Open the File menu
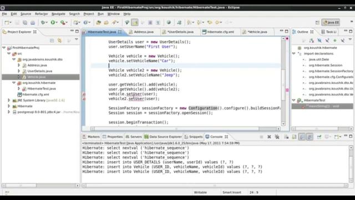This screenshot has width=355, height=200. [x=4, y=14]
